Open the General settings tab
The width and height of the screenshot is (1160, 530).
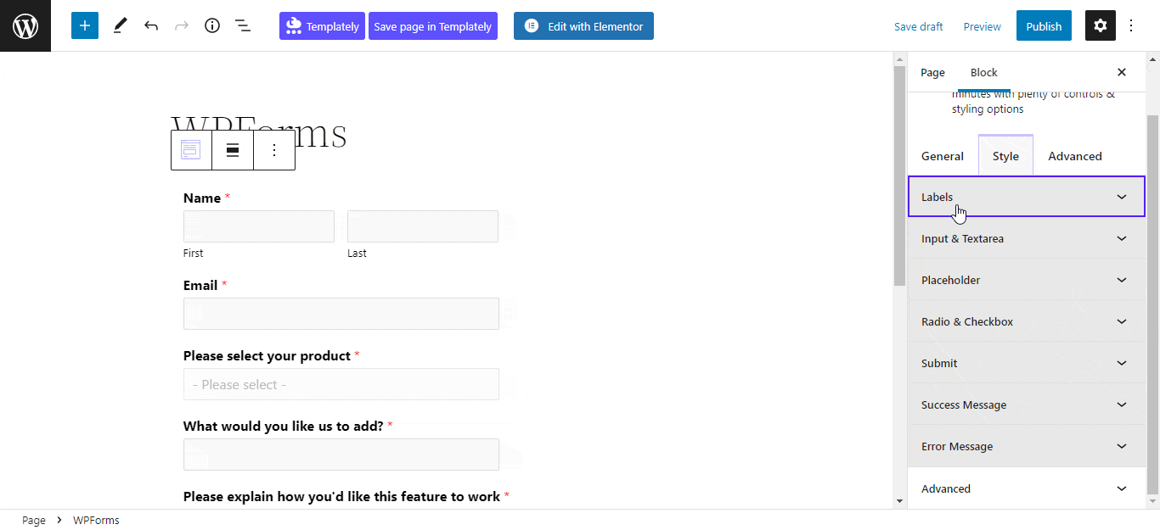click(x=943, y=156)
